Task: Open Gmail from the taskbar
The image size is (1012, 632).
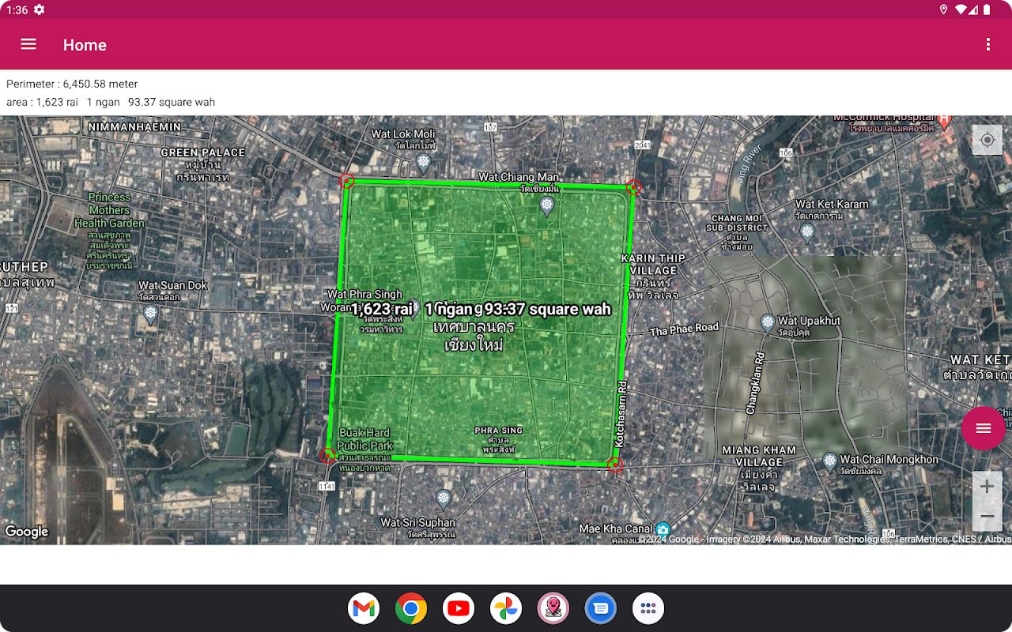Action: 364,608
